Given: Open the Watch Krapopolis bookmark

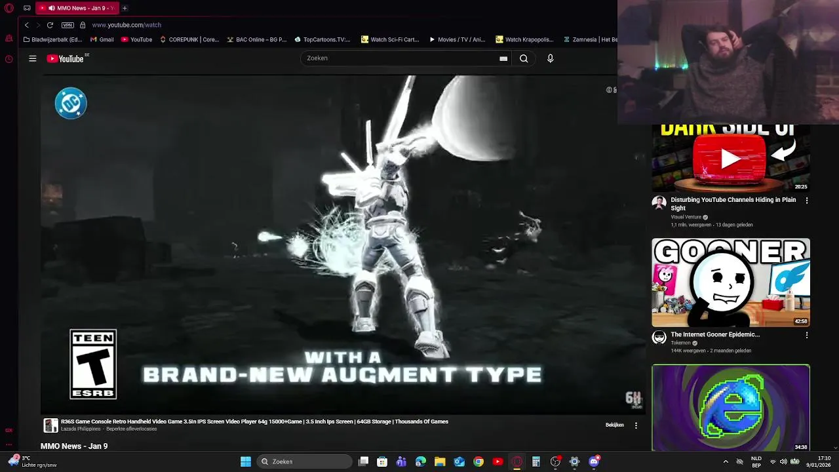Looking at the screenshot, I should pyautogui.click(x=524, y=39).
